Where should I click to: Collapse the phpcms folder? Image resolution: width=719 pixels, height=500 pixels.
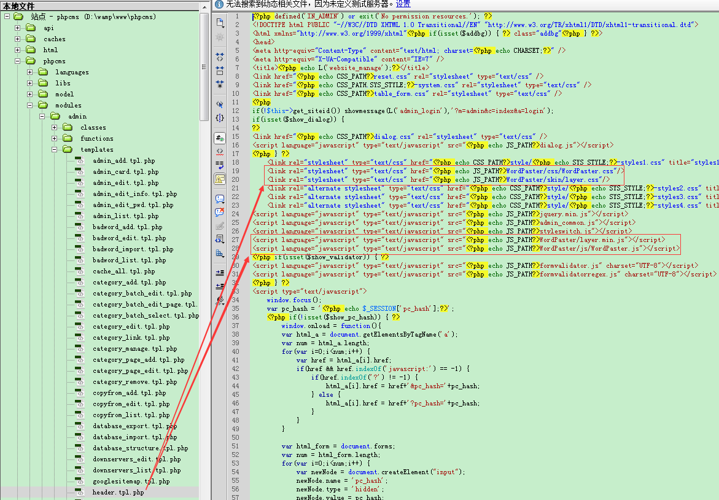coord(17,61)
